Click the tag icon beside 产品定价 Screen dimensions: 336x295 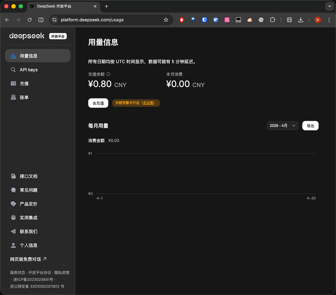[x=13, y=204]
